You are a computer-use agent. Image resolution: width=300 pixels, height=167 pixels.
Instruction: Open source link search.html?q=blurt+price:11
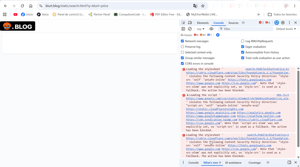(267, 69)
